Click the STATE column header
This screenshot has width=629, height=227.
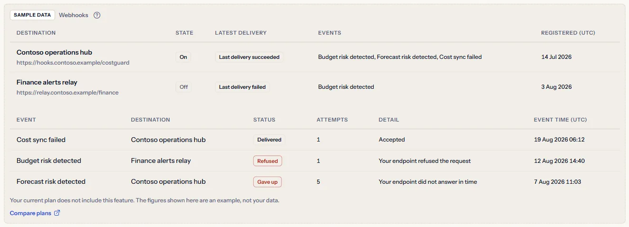click(x=184, y=33)
